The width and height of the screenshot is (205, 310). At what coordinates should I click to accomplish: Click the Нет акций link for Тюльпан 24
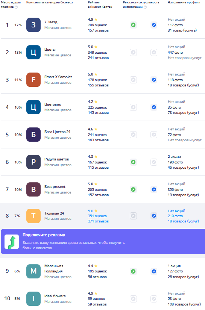[176, 211]
